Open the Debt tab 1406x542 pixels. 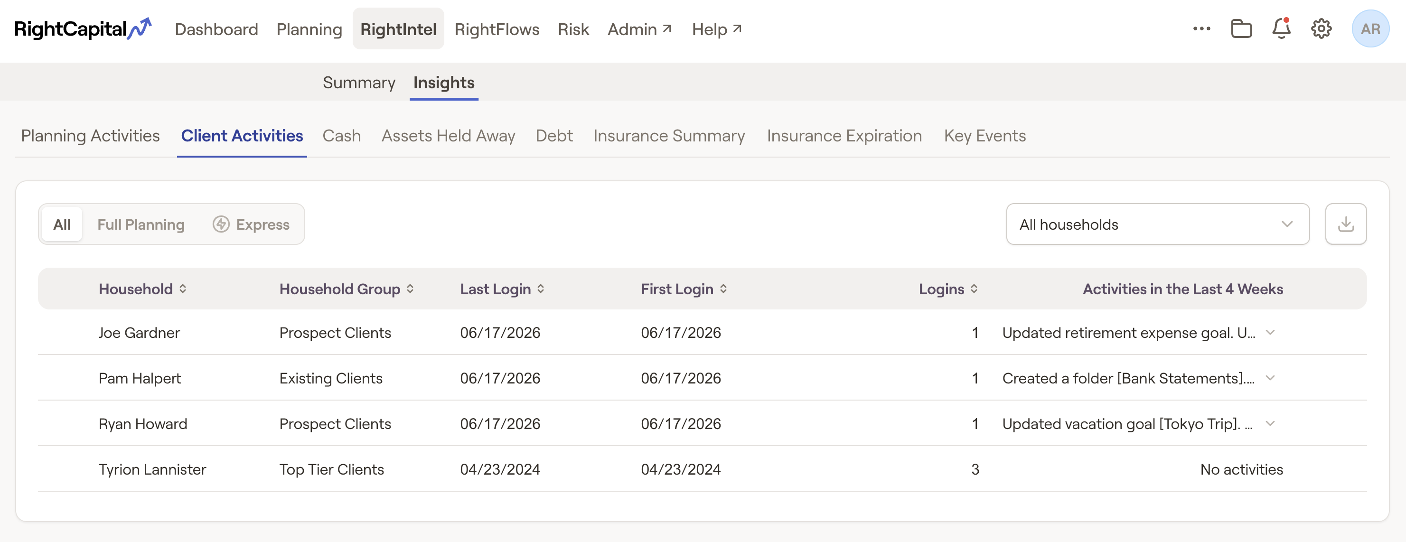[x=554, y=135]
